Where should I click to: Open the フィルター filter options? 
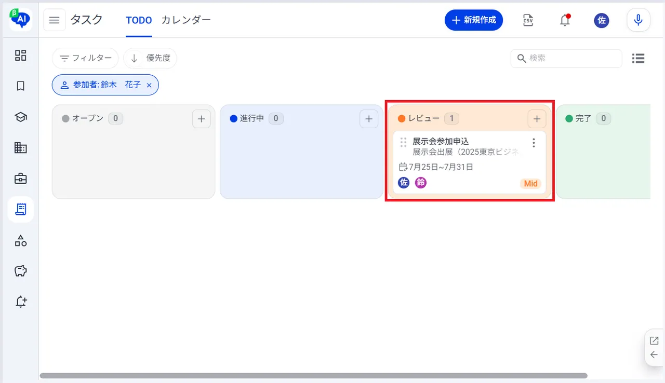(x=85, y=58)
